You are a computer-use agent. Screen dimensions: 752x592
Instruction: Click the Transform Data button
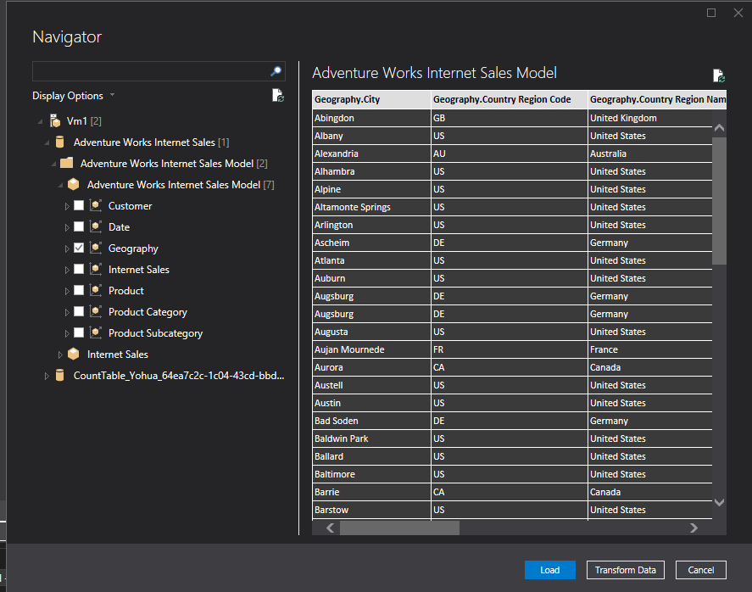[625, 570]
